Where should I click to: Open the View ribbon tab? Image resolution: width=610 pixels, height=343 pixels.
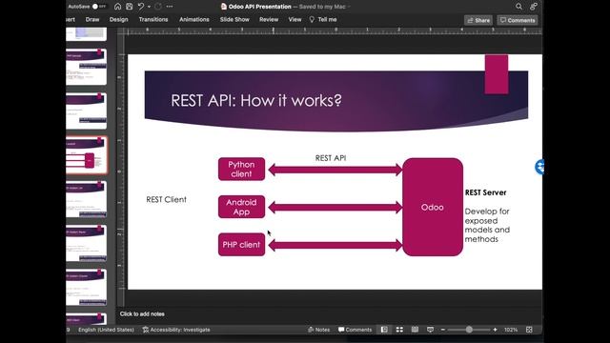(295, 19)
